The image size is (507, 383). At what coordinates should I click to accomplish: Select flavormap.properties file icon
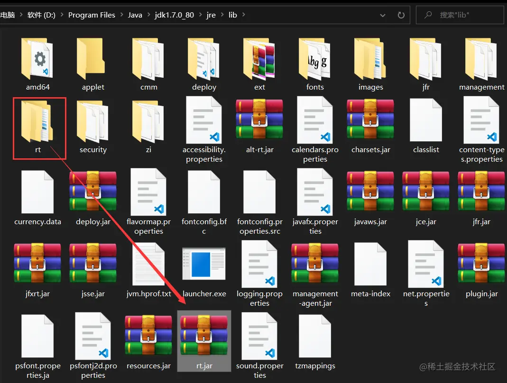148,192
